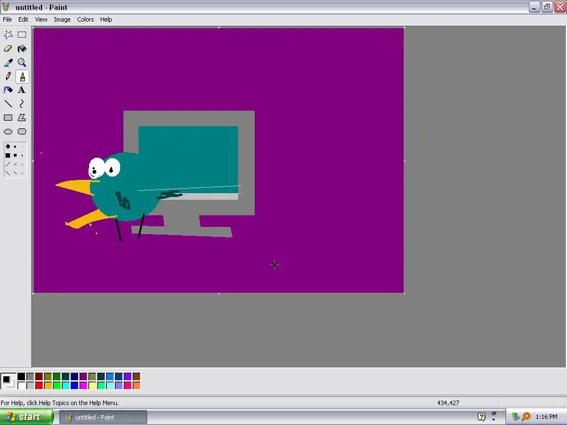The image size is (567, 425).
Task: Choose the medium forward-slash brush shape
Action: [15, 164]
